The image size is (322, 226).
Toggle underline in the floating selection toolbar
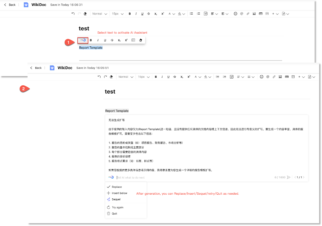coord(105,40)
